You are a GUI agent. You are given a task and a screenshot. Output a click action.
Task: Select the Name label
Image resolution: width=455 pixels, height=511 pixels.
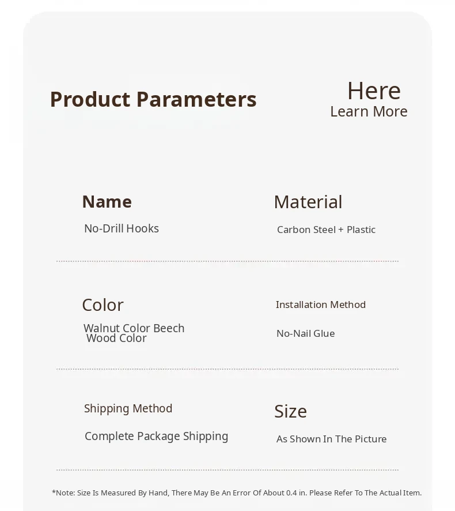coord(107,202)
